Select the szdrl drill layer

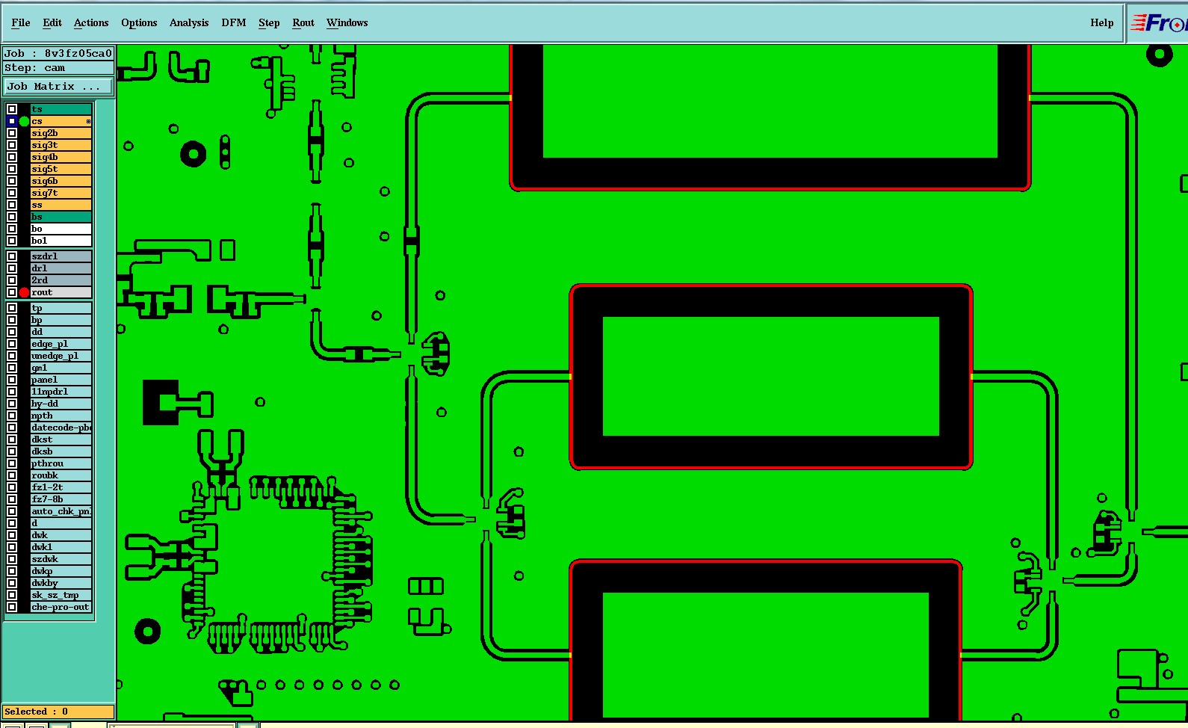click(x=61, y=256)
